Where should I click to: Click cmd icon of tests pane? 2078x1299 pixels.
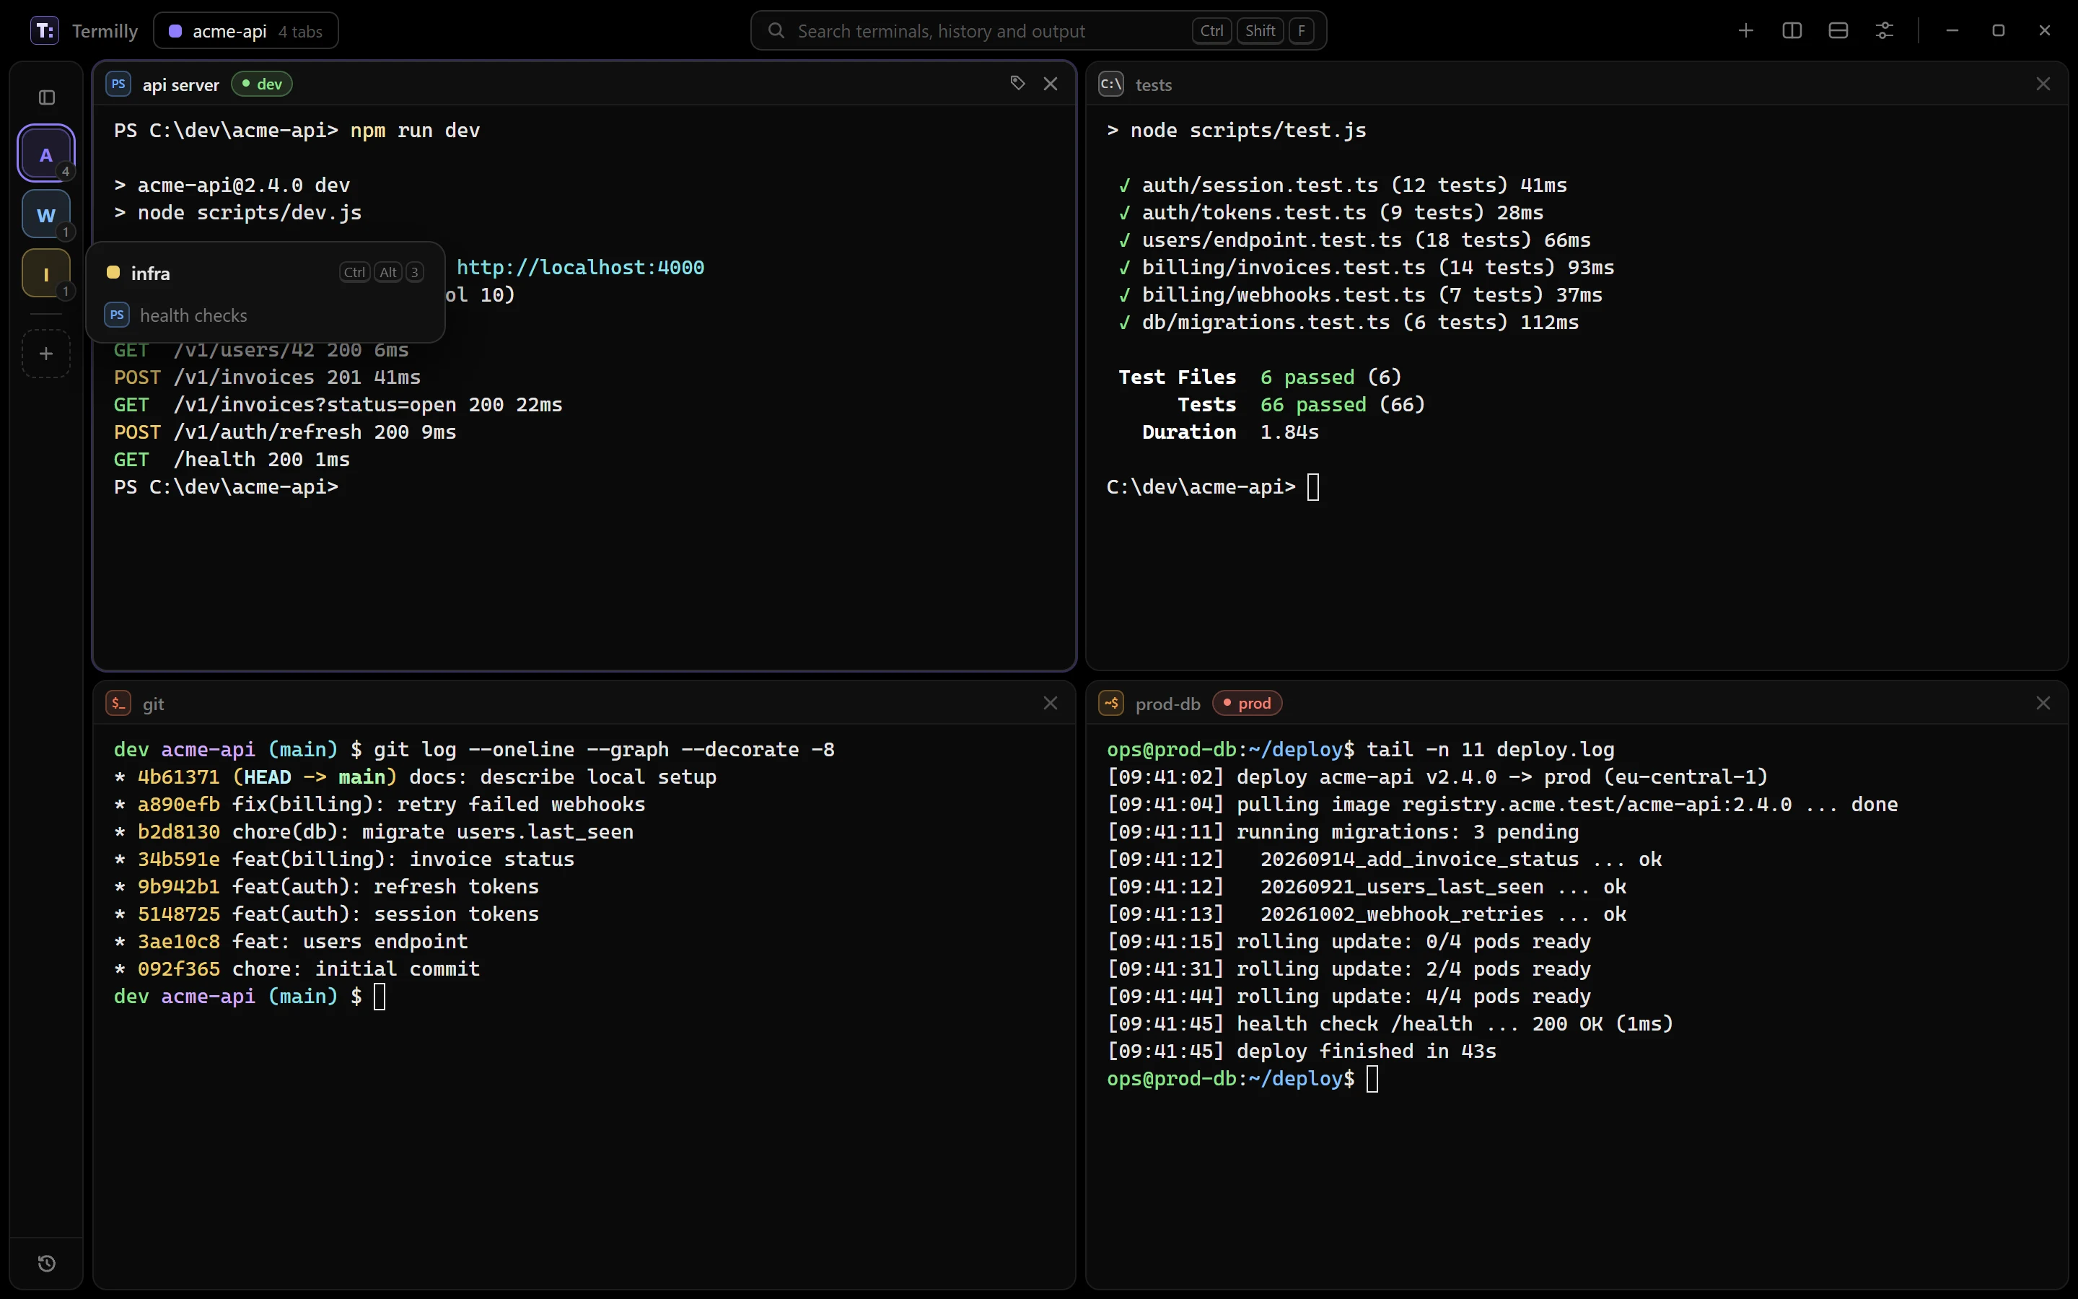pyautogui.click(x=1111, y=84)
